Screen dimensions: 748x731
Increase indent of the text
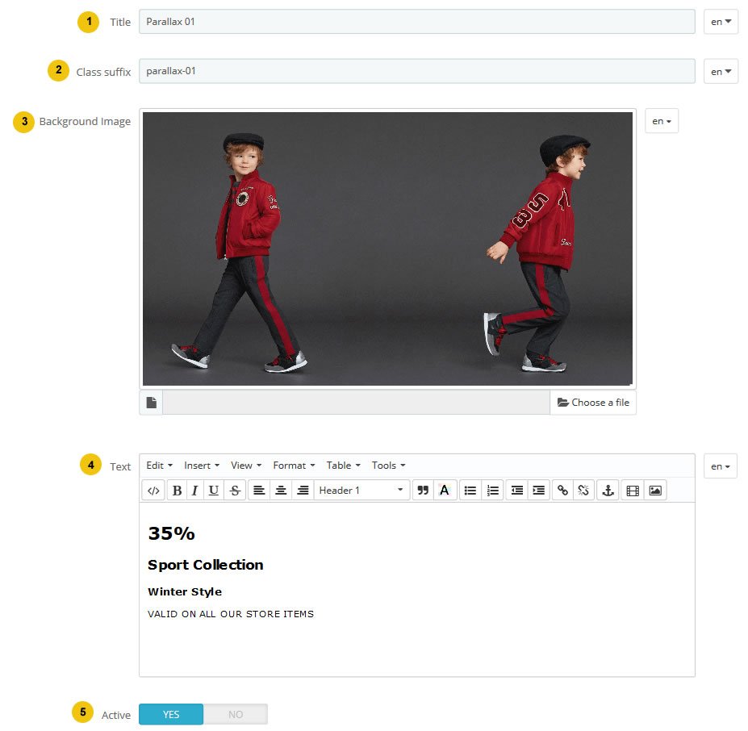click(538, 491)
